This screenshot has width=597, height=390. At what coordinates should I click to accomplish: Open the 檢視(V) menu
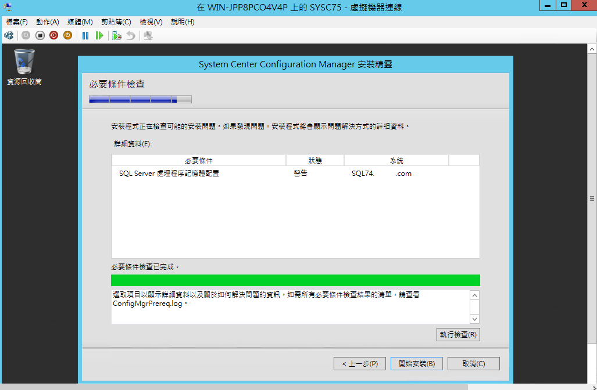[151, 22]
